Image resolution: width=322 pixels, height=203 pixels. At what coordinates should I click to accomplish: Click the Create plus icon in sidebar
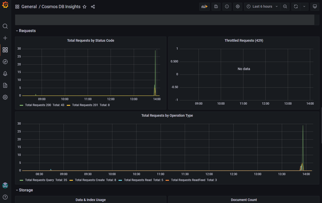click(x=5, y=38)
